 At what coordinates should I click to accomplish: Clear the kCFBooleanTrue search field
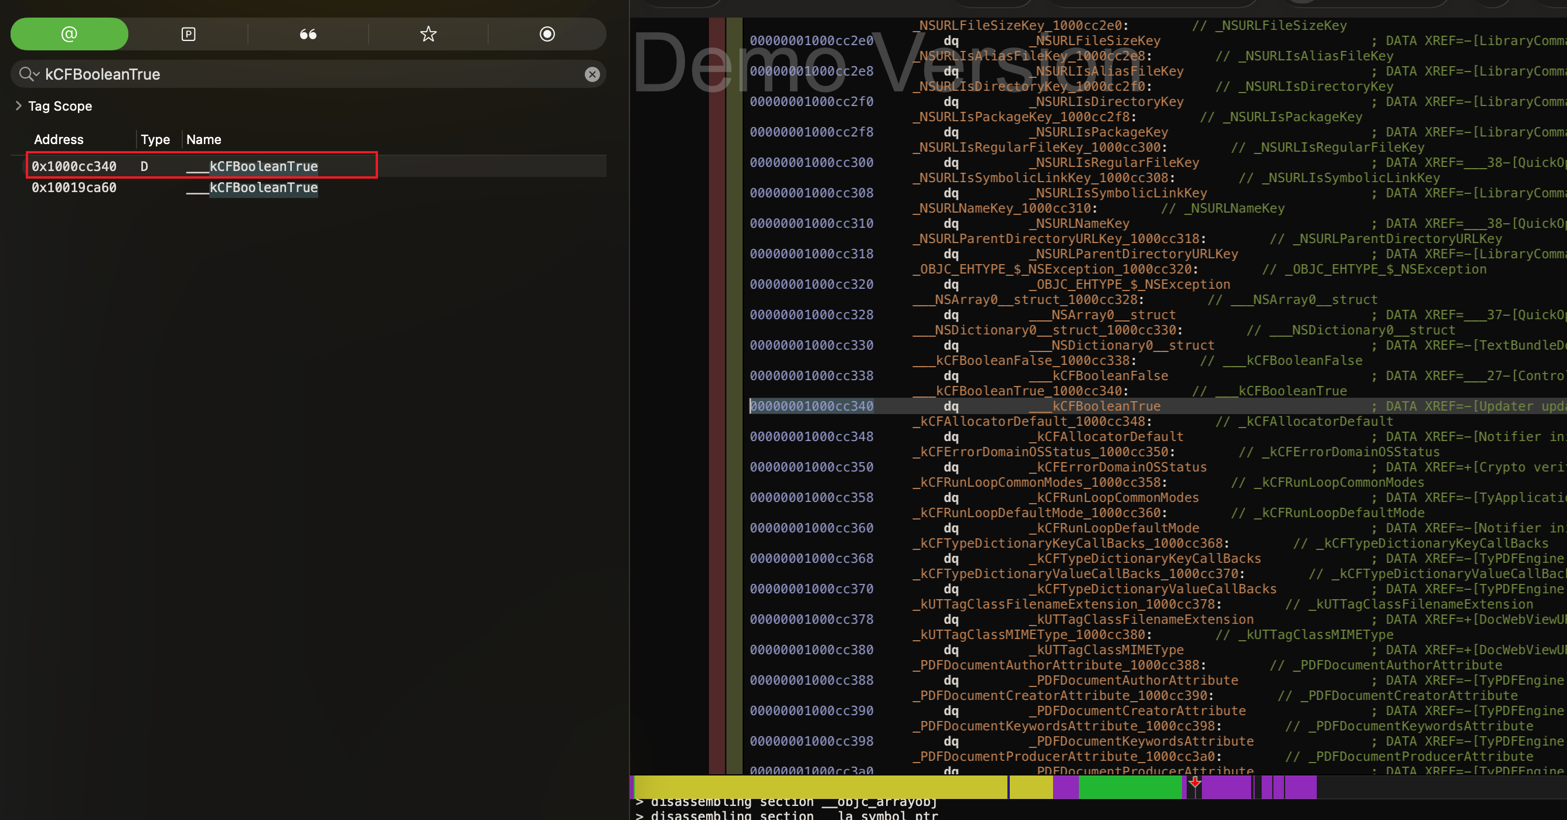pos(592,74)
